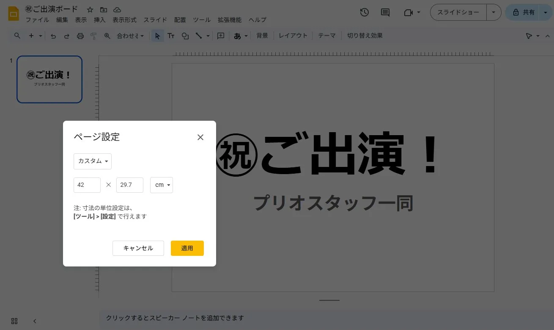Open the 拡張機能 menu
Image resolution: width=554 pixels, height=330 pixels.
point(229,20)
